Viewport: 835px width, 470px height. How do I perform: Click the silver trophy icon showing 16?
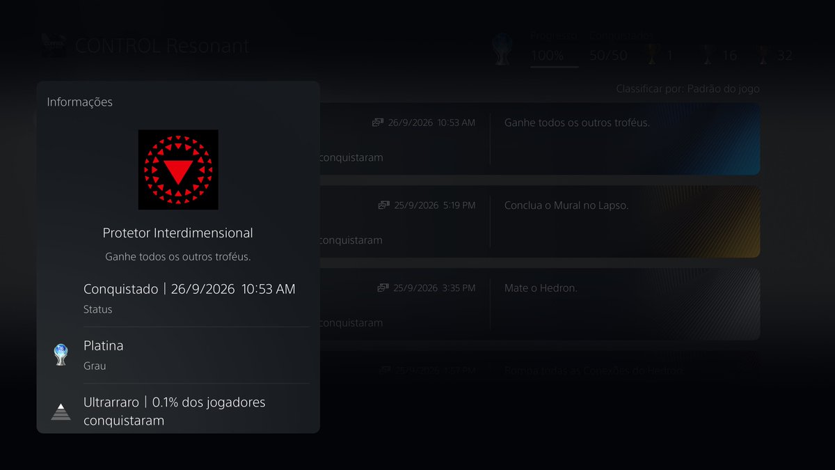(708, 55)
